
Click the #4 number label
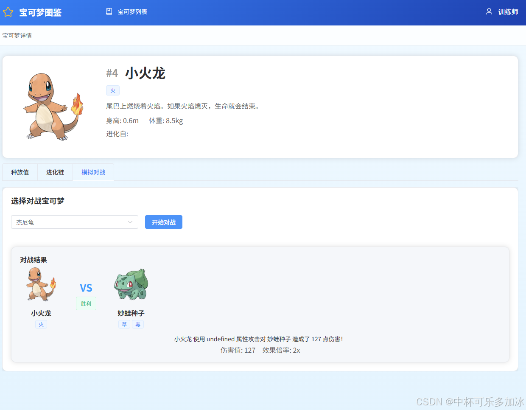(112, 73)
